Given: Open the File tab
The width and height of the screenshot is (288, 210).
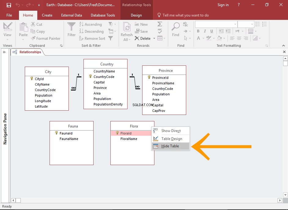Looking at the screenshot, I should coord(9,15).
